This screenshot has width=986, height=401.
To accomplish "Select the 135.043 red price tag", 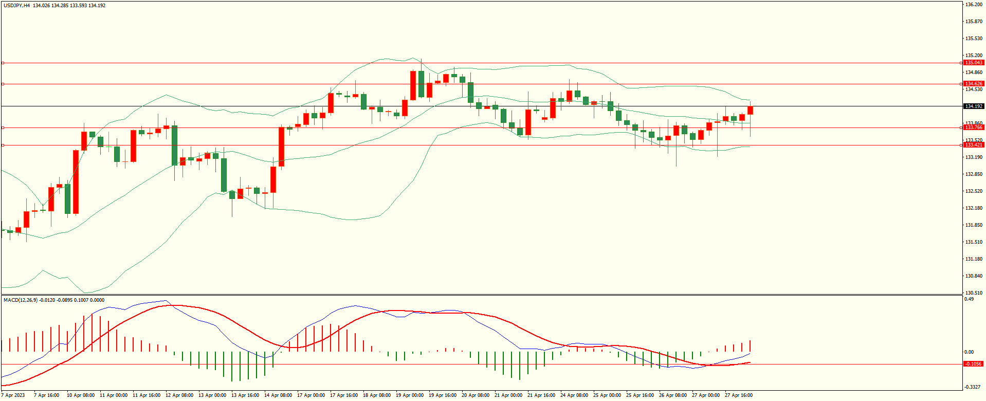I will tap(974, 63).
